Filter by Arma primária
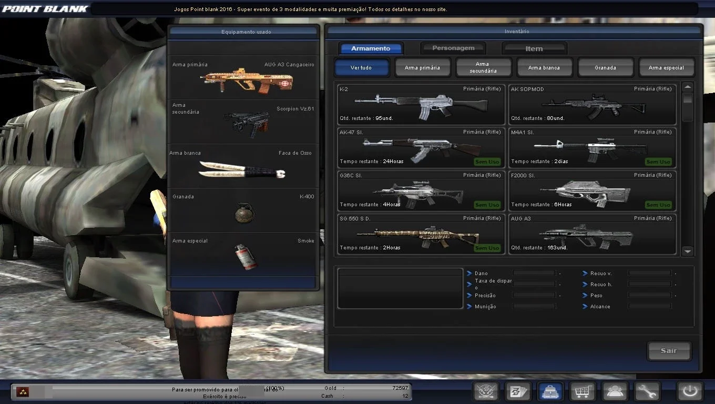Screen dimensions: 715x404 pos(422,67)
